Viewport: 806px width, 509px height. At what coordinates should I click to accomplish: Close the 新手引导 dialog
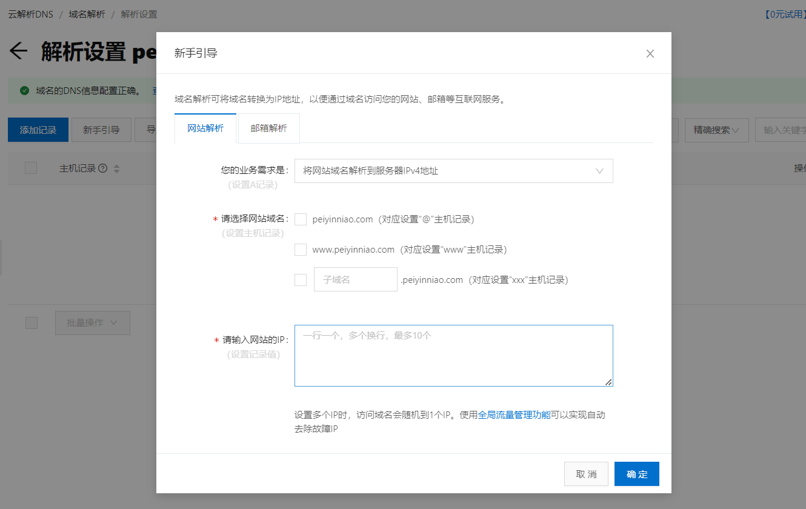click(650, 53)
